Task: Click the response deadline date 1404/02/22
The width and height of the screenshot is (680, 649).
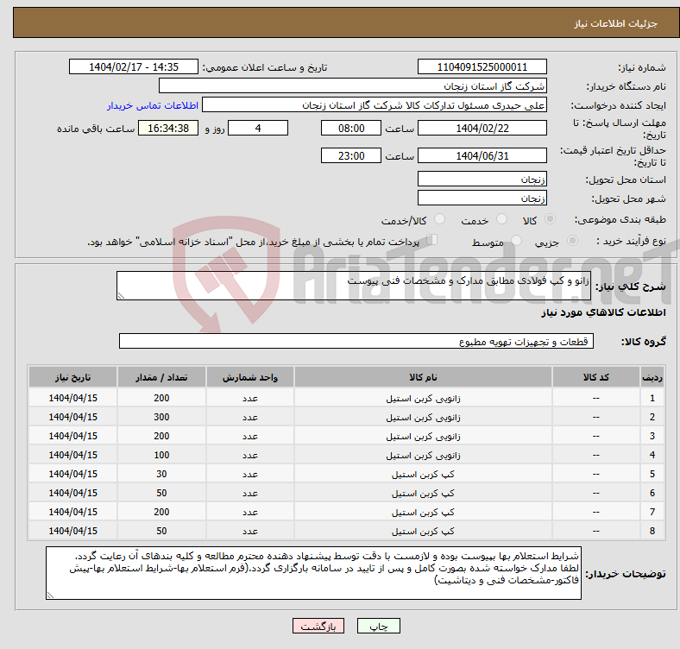Action: point(482,128)
